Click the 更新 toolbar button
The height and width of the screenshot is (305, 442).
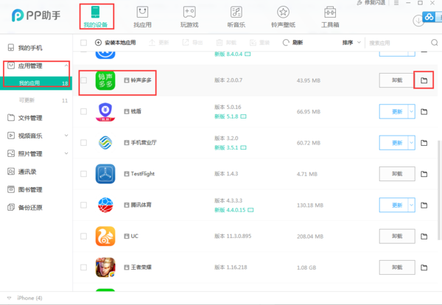click(x=158, y=43)
